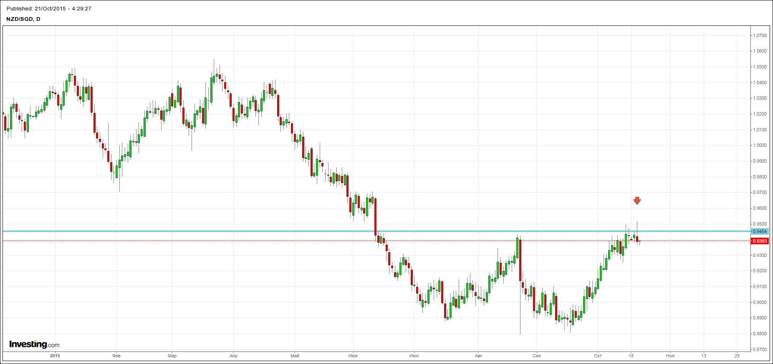Click the 'Май' month label on the time axis
Image resolution: width=773 pixels, height=364 pixels.
coord(295,356)
